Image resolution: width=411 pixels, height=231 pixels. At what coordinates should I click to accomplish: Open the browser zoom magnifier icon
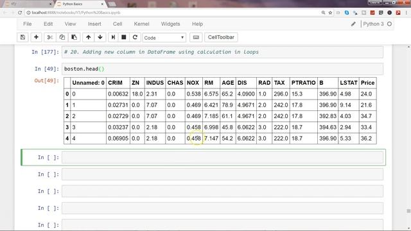click(323, 13)
